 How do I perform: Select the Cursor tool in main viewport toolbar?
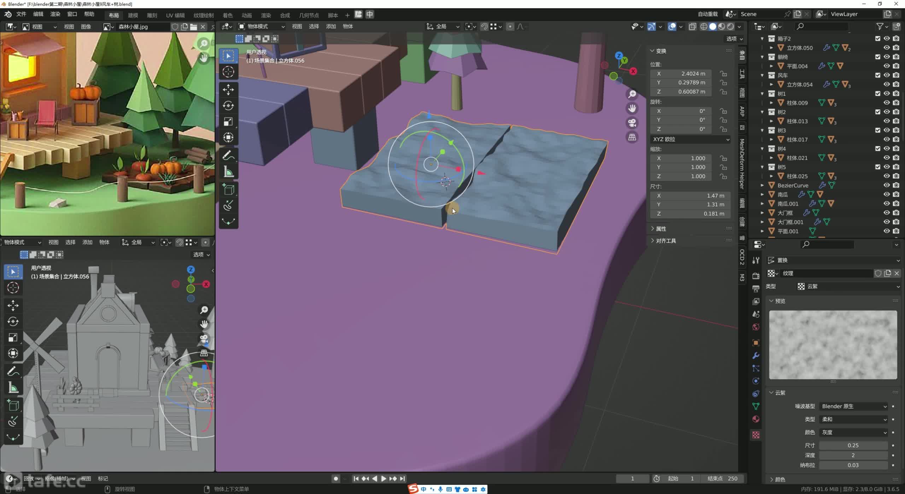click(x=228, y=72)
